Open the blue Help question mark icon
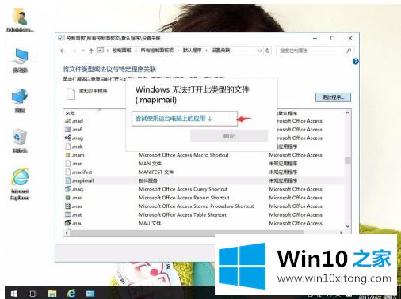401x299 pixels. 356,62
